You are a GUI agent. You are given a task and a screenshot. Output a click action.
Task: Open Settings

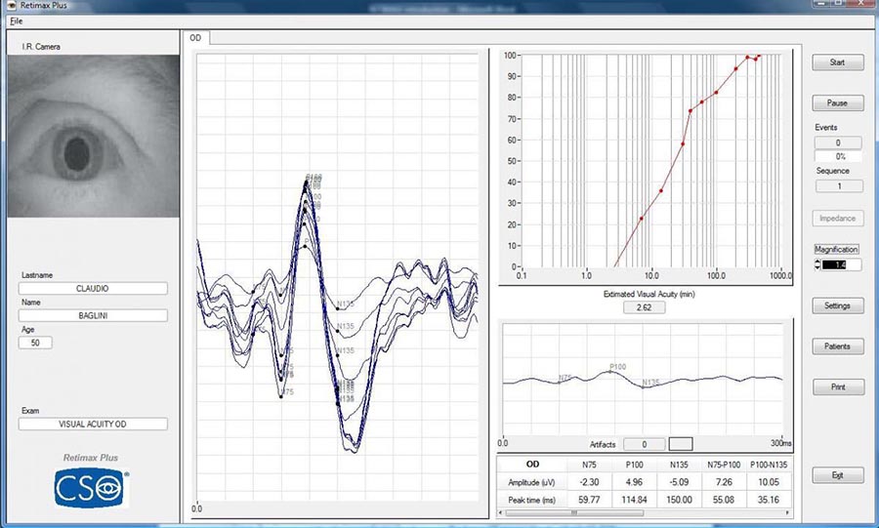837,305
